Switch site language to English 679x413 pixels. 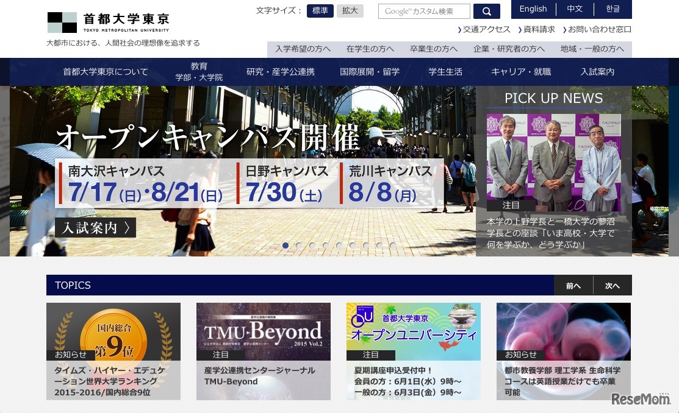pyautogui.click(x=533, y=9)
